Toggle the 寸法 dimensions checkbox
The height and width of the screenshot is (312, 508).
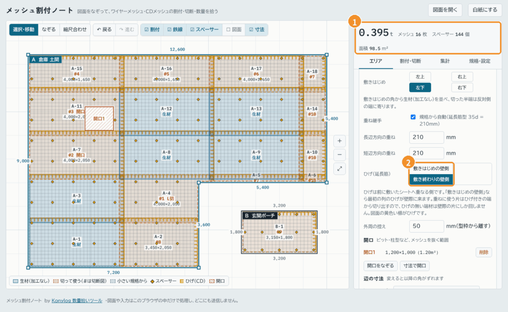(x=256, y=29)
